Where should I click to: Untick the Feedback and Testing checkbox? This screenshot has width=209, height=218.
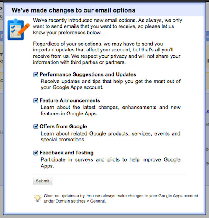36,153
